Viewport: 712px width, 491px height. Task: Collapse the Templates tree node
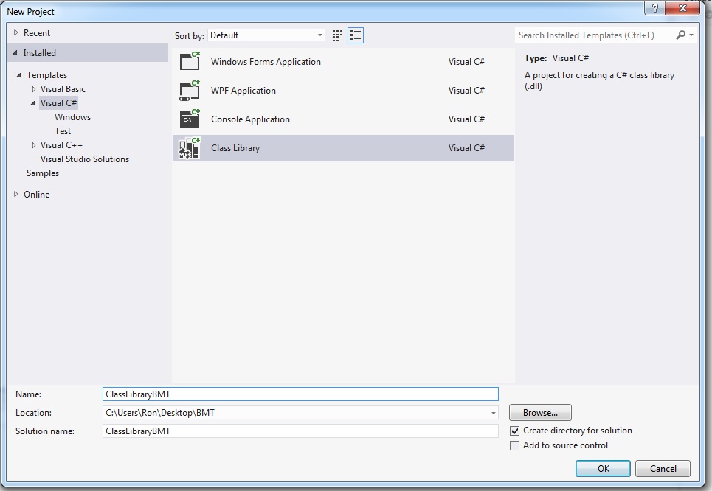pos(18,75)
